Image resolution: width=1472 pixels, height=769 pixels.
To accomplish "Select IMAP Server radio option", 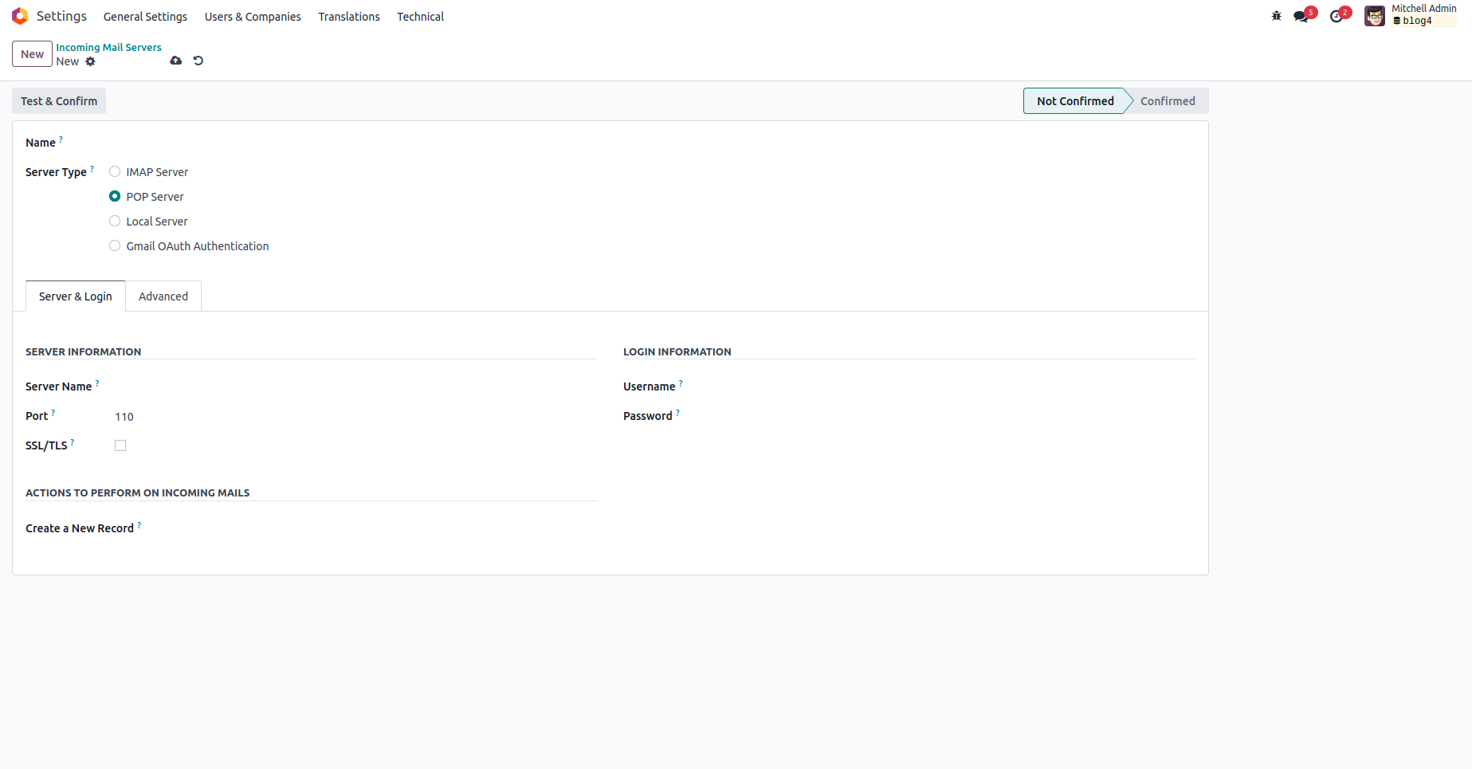I will click(x=115, y=171).
